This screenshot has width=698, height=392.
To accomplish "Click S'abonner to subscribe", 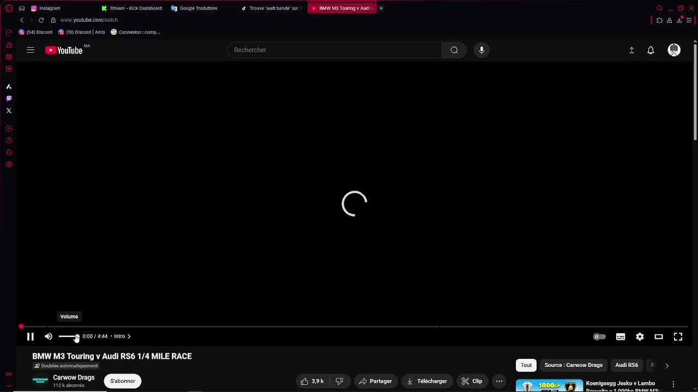I will [123, 381].
